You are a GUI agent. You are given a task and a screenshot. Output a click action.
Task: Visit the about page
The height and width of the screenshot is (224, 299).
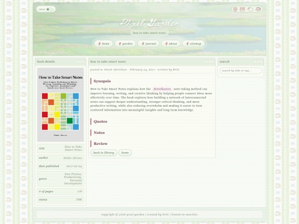[171, 44]
